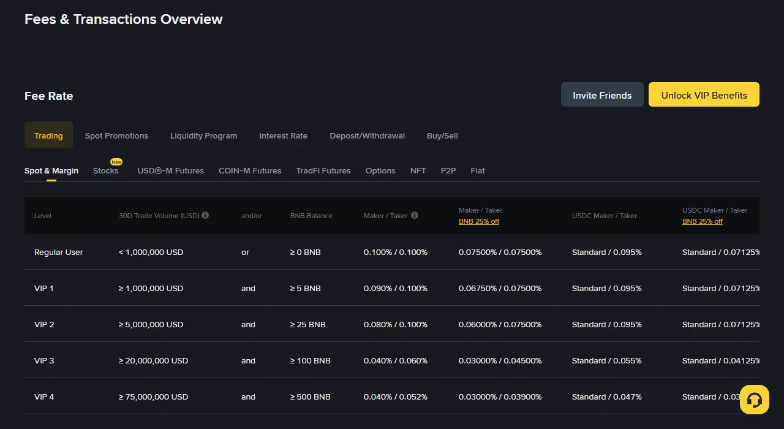Viewport: 784px width, 429px height.
Task: Click info icon next to 30D Trade Volume
Action: tap(205, 215)
